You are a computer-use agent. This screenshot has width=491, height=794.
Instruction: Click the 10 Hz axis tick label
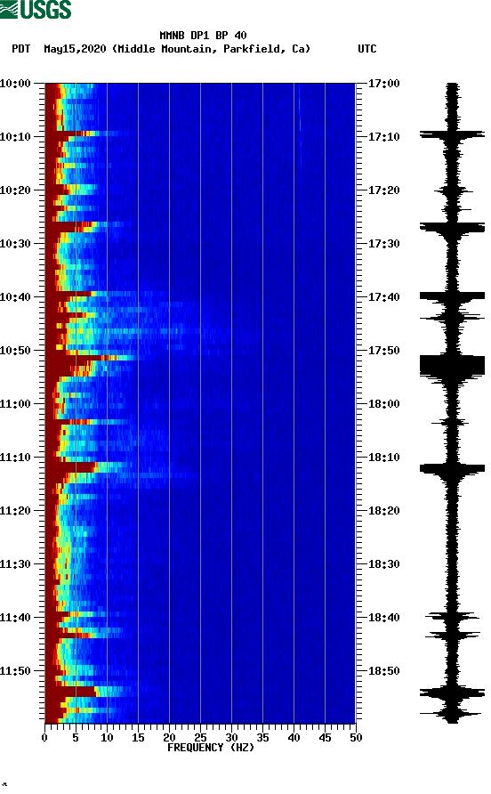tap(107, 738)
